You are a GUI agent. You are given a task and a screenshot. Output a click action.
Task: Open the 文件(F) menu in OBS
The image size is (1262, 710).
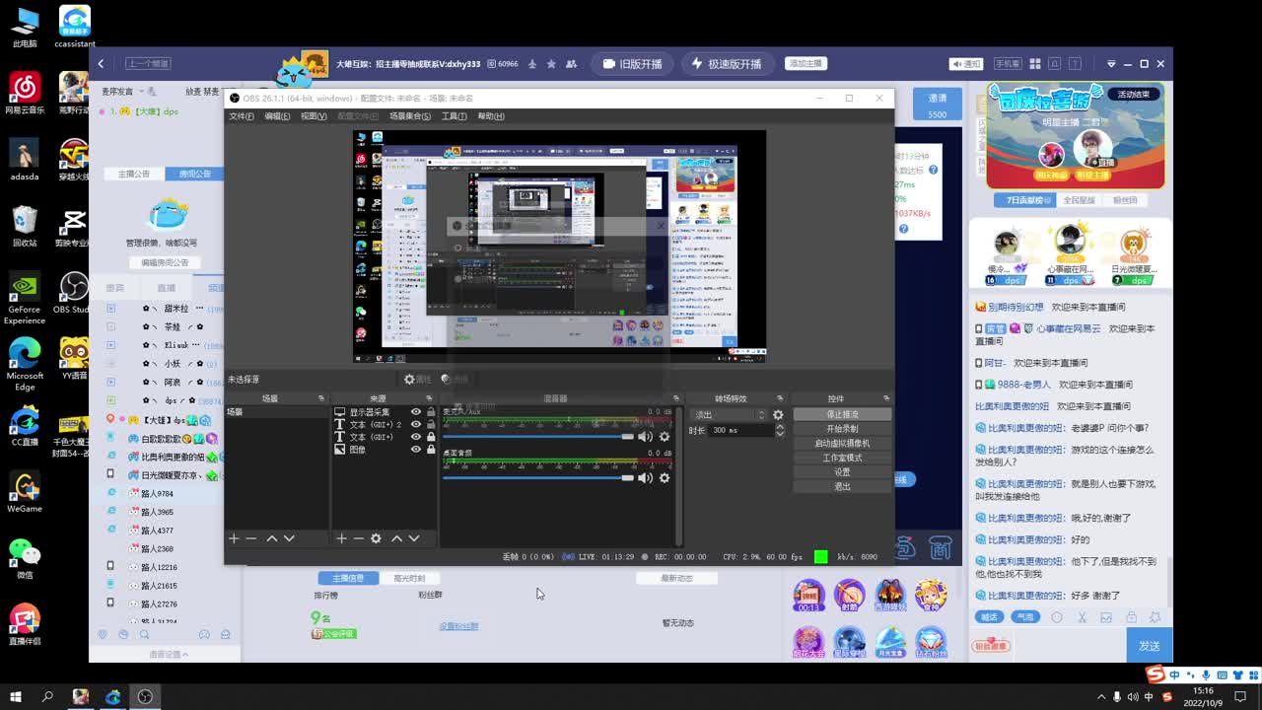242,116
